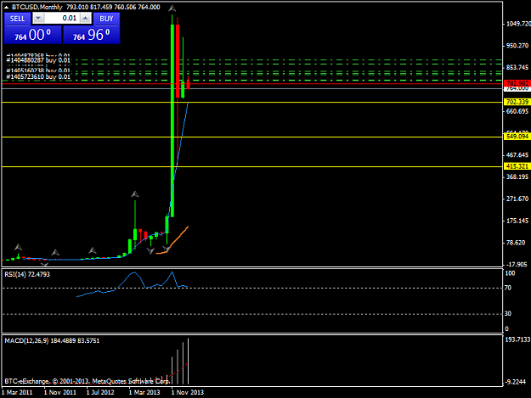Click the 950.270 price scale label
The image size is (531, 398).
pos(517,46)
